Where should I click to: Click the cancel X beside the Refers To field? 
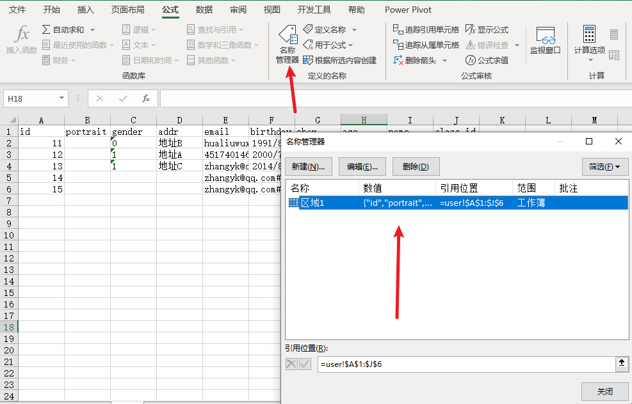pyautogui.click(x=291, y=364)
